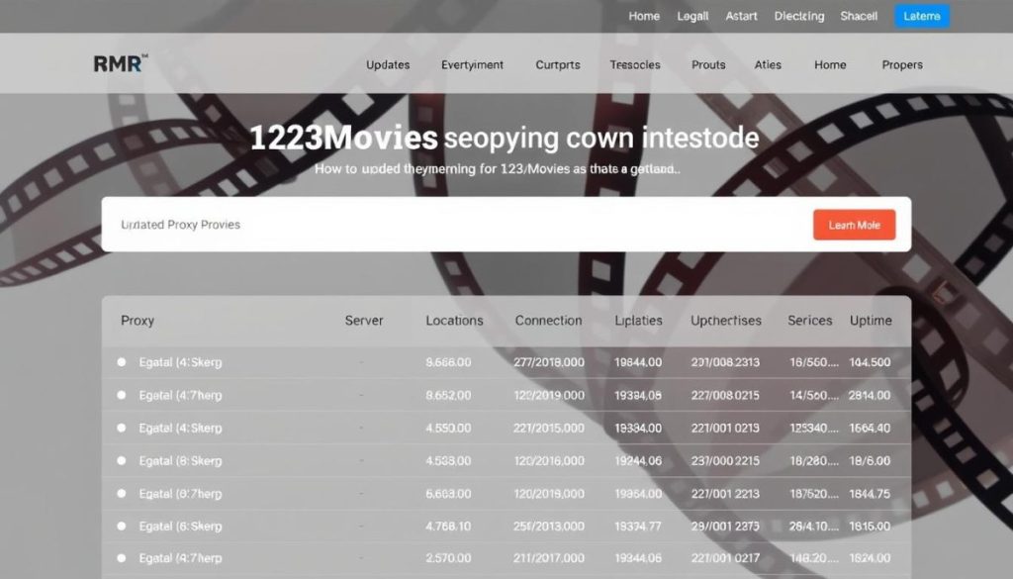Click the connection value 277/2018,000
Viewport: 1013px width, 579px height.
point(549,362)
